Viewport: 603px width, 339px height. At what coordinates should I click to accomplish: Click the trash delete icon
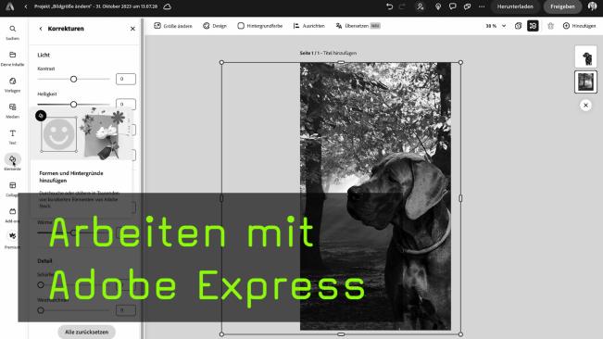(x=550, y=26)
